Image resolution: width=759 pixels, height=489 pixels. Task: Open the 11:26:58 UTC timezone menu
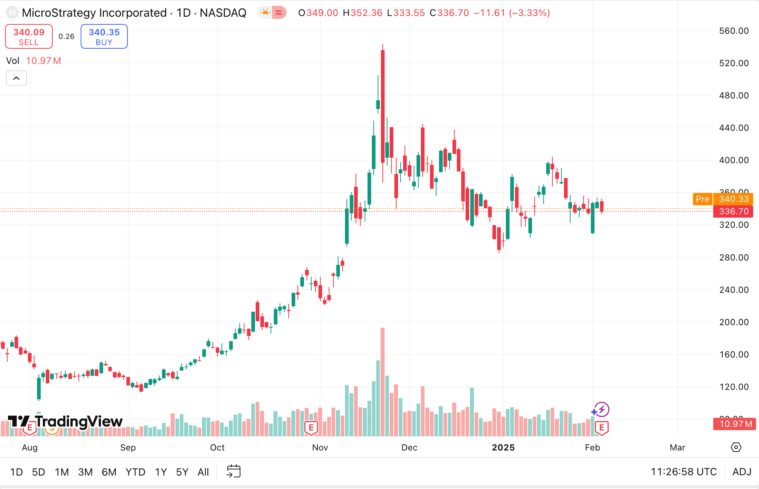683,472
